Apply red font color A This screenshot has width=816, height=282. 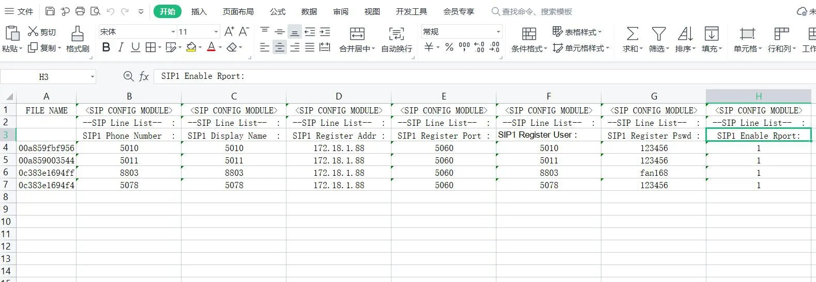tap(211, 47)
